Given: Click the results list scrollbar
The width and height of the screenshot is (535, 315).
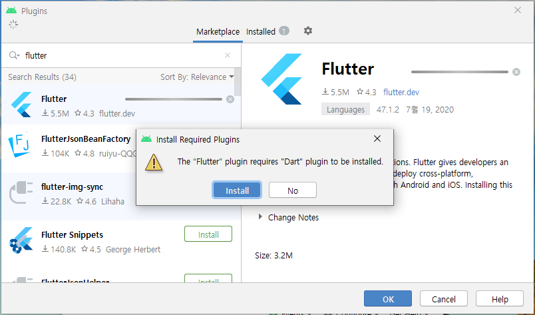Looking at the screenshot, I should click(238, 82).
